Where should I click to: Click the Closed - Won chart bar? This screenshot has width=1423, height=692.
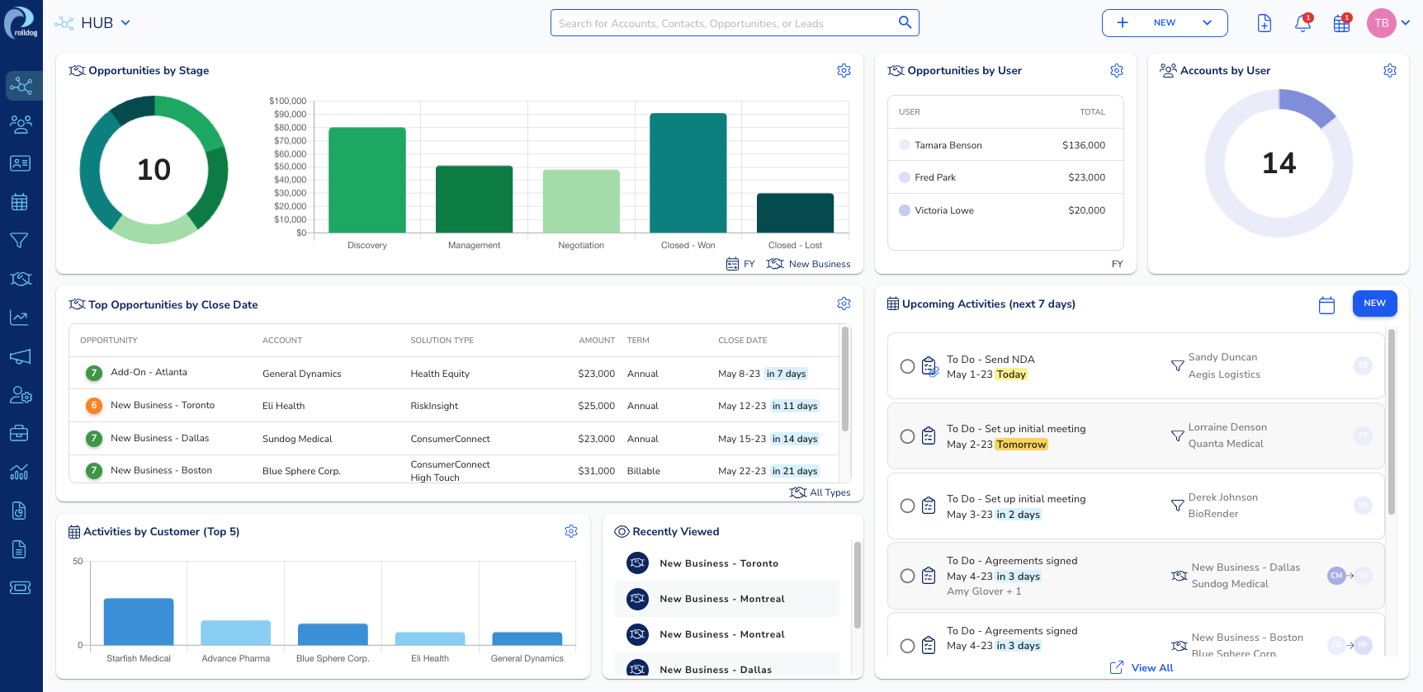688,173
